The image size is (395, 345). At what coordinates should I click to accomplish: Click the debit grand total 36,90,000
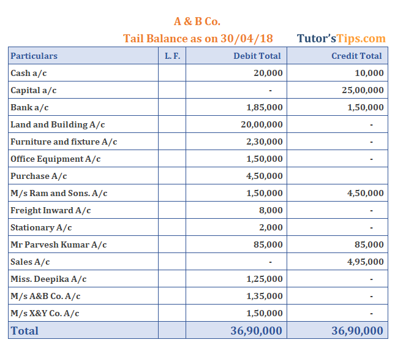click(257, 331)
